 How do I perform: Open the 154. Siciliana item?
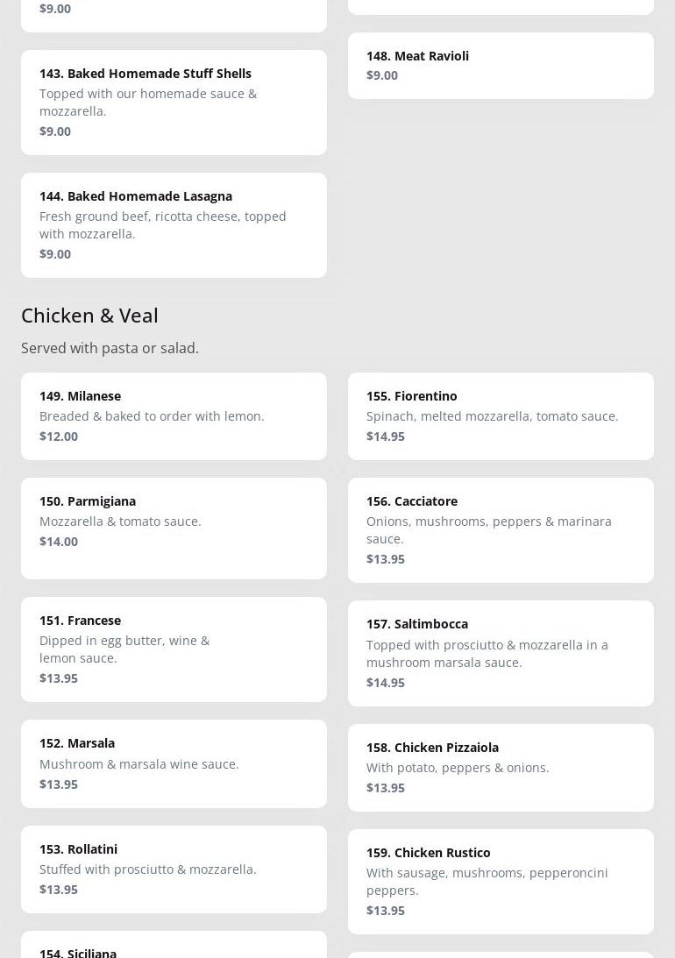(174, 947)
